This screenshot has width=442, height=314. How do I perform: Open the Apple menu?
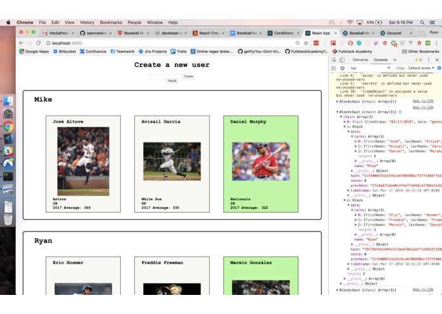coord(8,22)
